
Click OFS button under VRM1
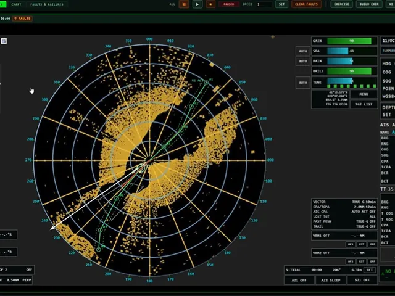coord(351,244)
